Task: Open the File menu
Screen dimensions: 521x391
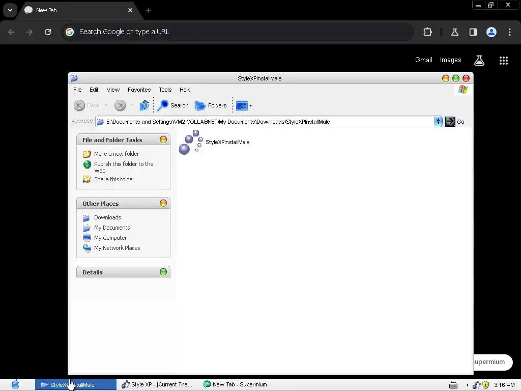Action: 77,90
